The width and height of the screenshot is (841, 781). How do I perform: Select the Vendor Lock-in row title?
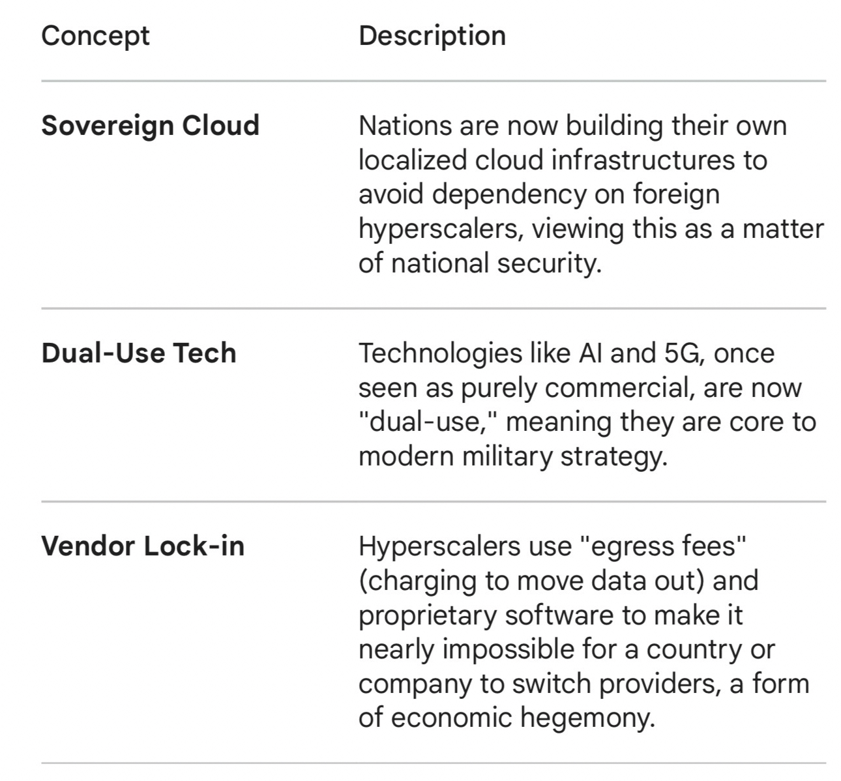click(142, 546)
